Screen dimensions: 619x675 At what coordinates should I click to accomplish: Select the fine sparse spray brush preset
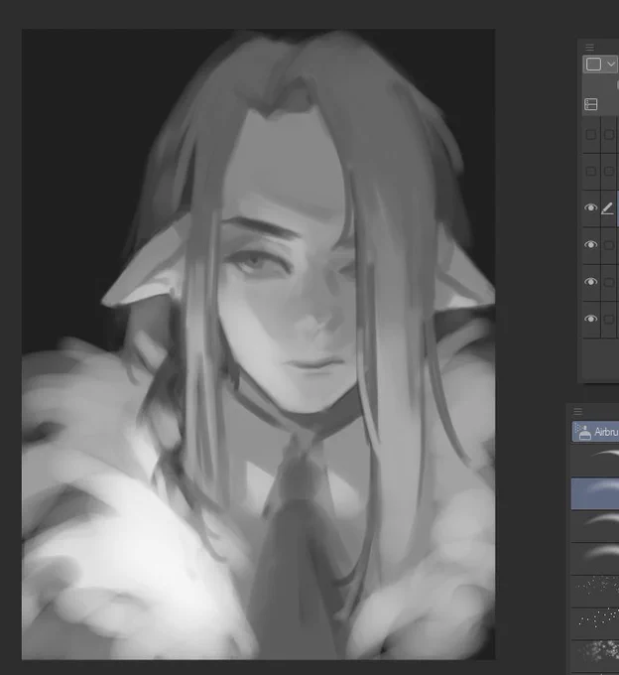595,591
